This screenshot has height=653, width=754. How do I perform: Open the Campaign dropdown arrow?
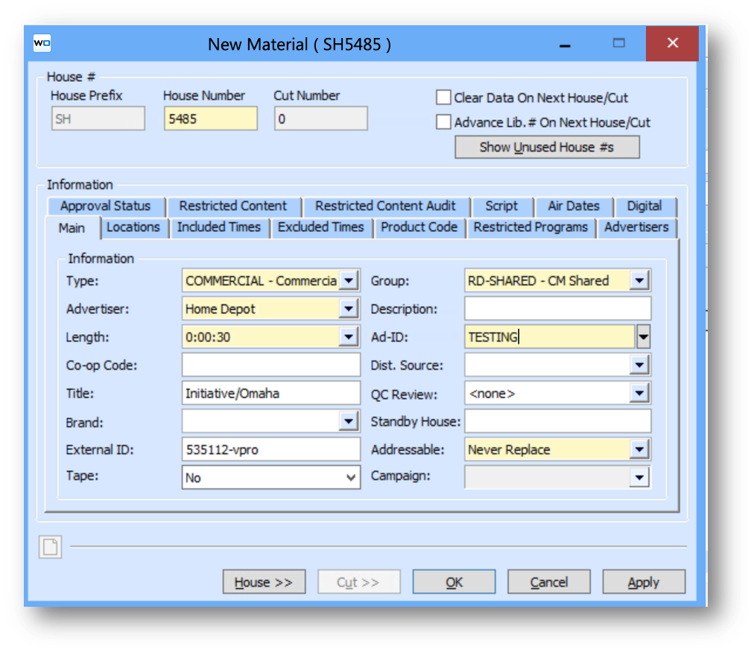(x=639, y=477)
